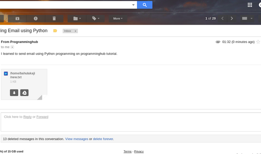The image size is (261, 154).
Task: Click the blue search button
Action: [145, 5]
